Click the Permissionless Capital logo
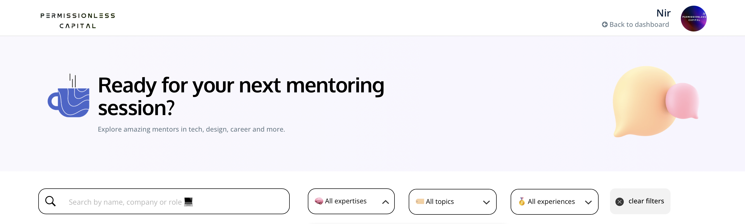Screen dimensions: 745x224 tap(78, 20)
